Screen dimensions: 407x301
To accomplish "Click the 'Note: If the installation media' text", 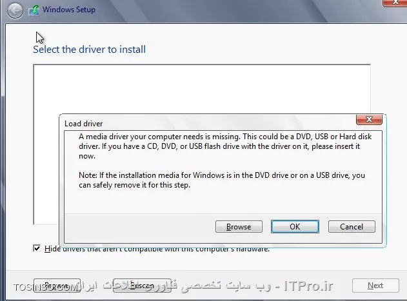I will [222, 180].
